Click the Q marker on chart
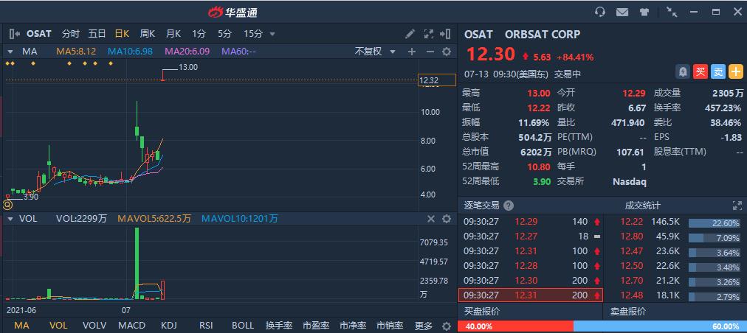Image resolution: width=747 pixels, height=333 pixels. (7, 205)
